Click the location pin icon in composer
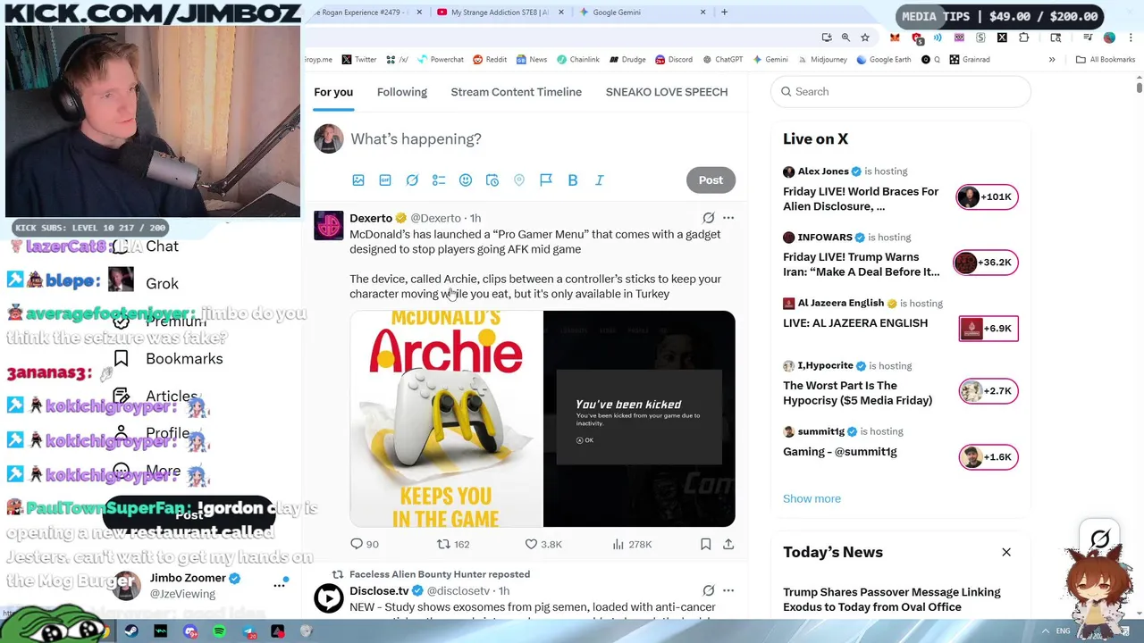 click(x=519, y=180)
